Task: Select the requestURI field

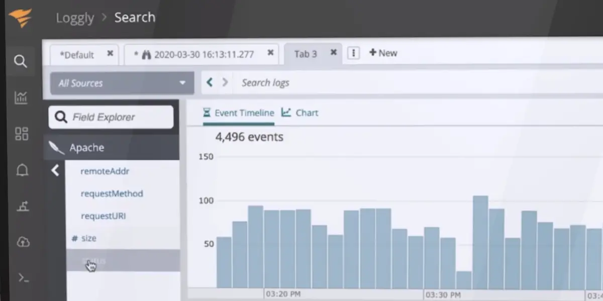Action: coord(103,216)
